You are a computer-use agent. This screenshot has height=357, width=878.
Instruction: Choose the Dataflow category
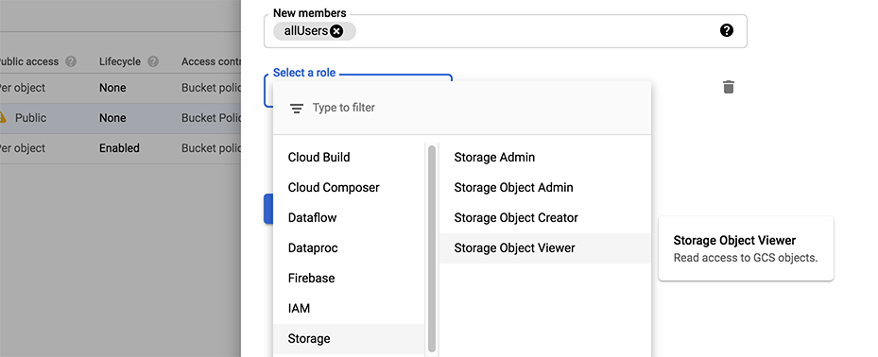coord(349,217)
